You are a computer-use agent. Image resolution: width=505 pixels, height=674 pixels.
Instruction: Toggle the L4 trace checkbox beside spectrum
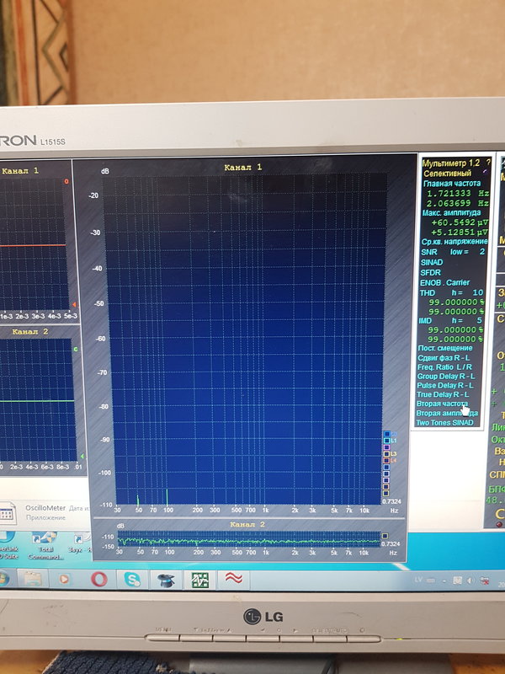[386, 460]
